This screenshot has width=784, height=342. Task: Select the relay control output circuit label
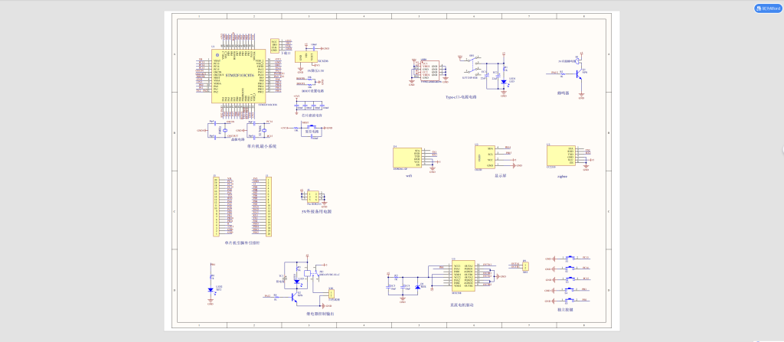tap(320, 314)
